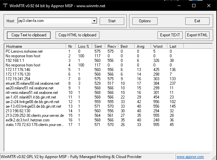Click the Last value 237 in row 8
The height and width of the screenshot is (160, 217).
(x=173, y=83)
